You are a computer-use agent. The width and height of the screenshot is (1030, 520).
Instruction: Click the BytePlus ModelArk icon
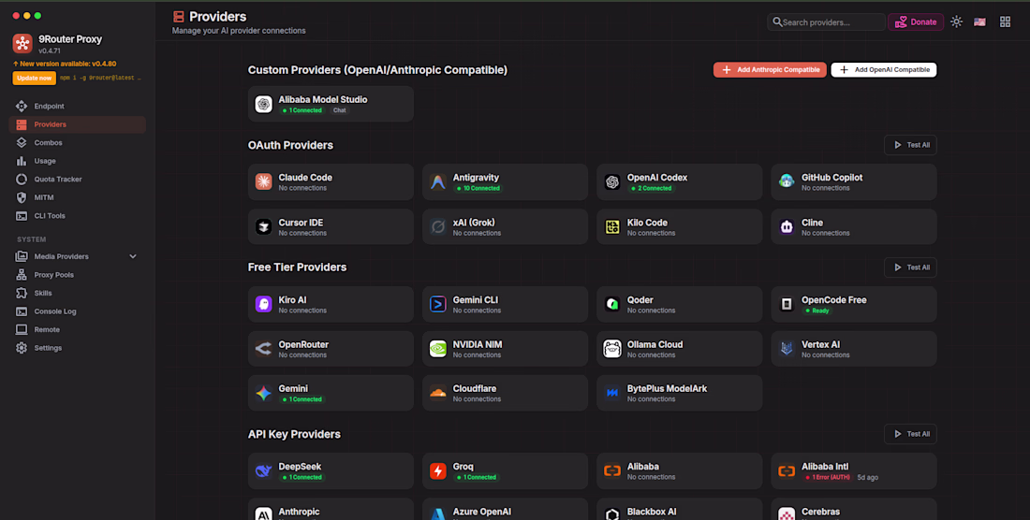[x=612, y=393]
